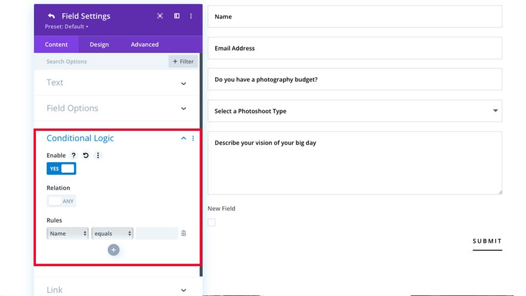Click the help question mark next to Enable
The height and width of the screenshot is (296, 526).
[x=74, y=155]
